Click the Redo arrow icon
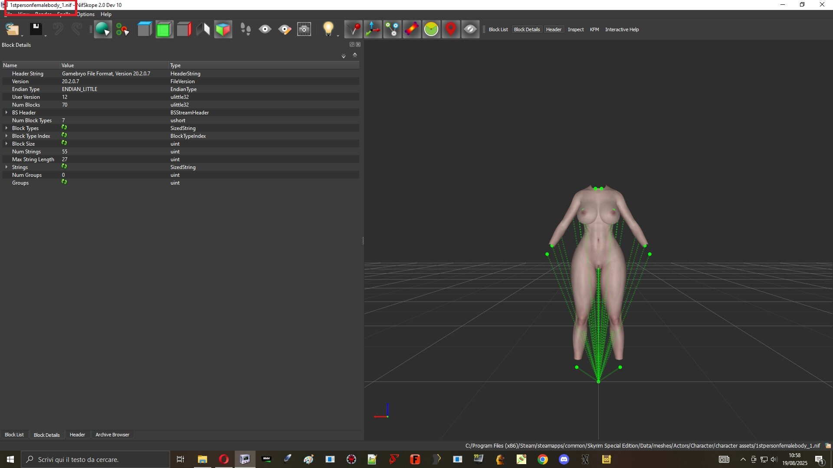The height and width of the screenshot is (468, 833). pyautogui.click(x=77, y=29)
